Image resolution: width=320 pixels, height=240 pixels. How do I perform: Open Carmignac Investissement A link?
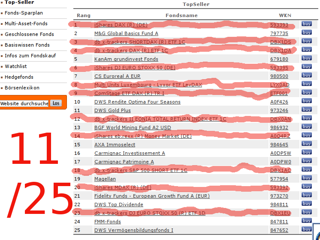pyautogui.click(x=130, y=153)
